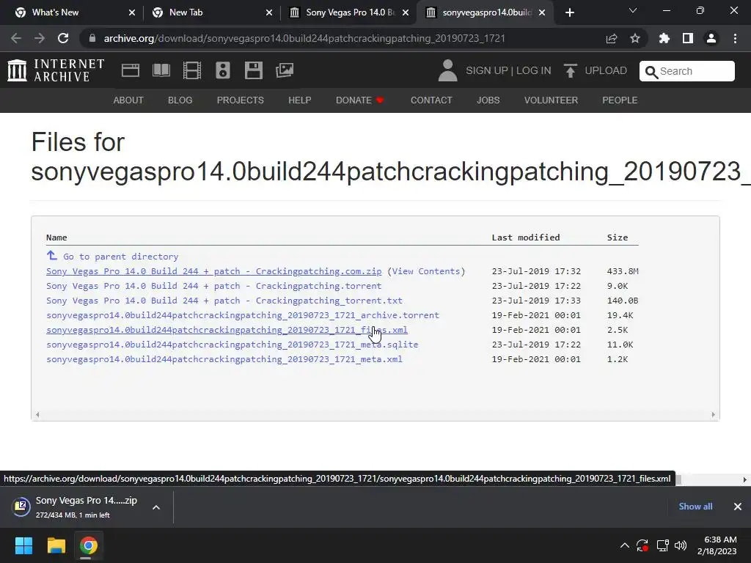Click LOG IN link

click(x=534, y=70)
